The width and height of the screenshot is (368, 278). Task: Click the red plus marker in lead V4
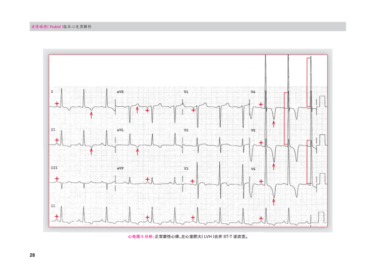pyautogui.click(x=261, y=104)
